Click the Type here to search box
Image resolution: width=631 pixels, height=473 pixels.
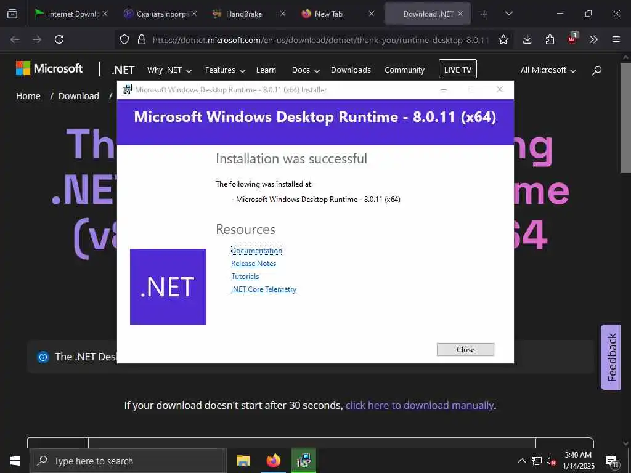click(128, 461)
